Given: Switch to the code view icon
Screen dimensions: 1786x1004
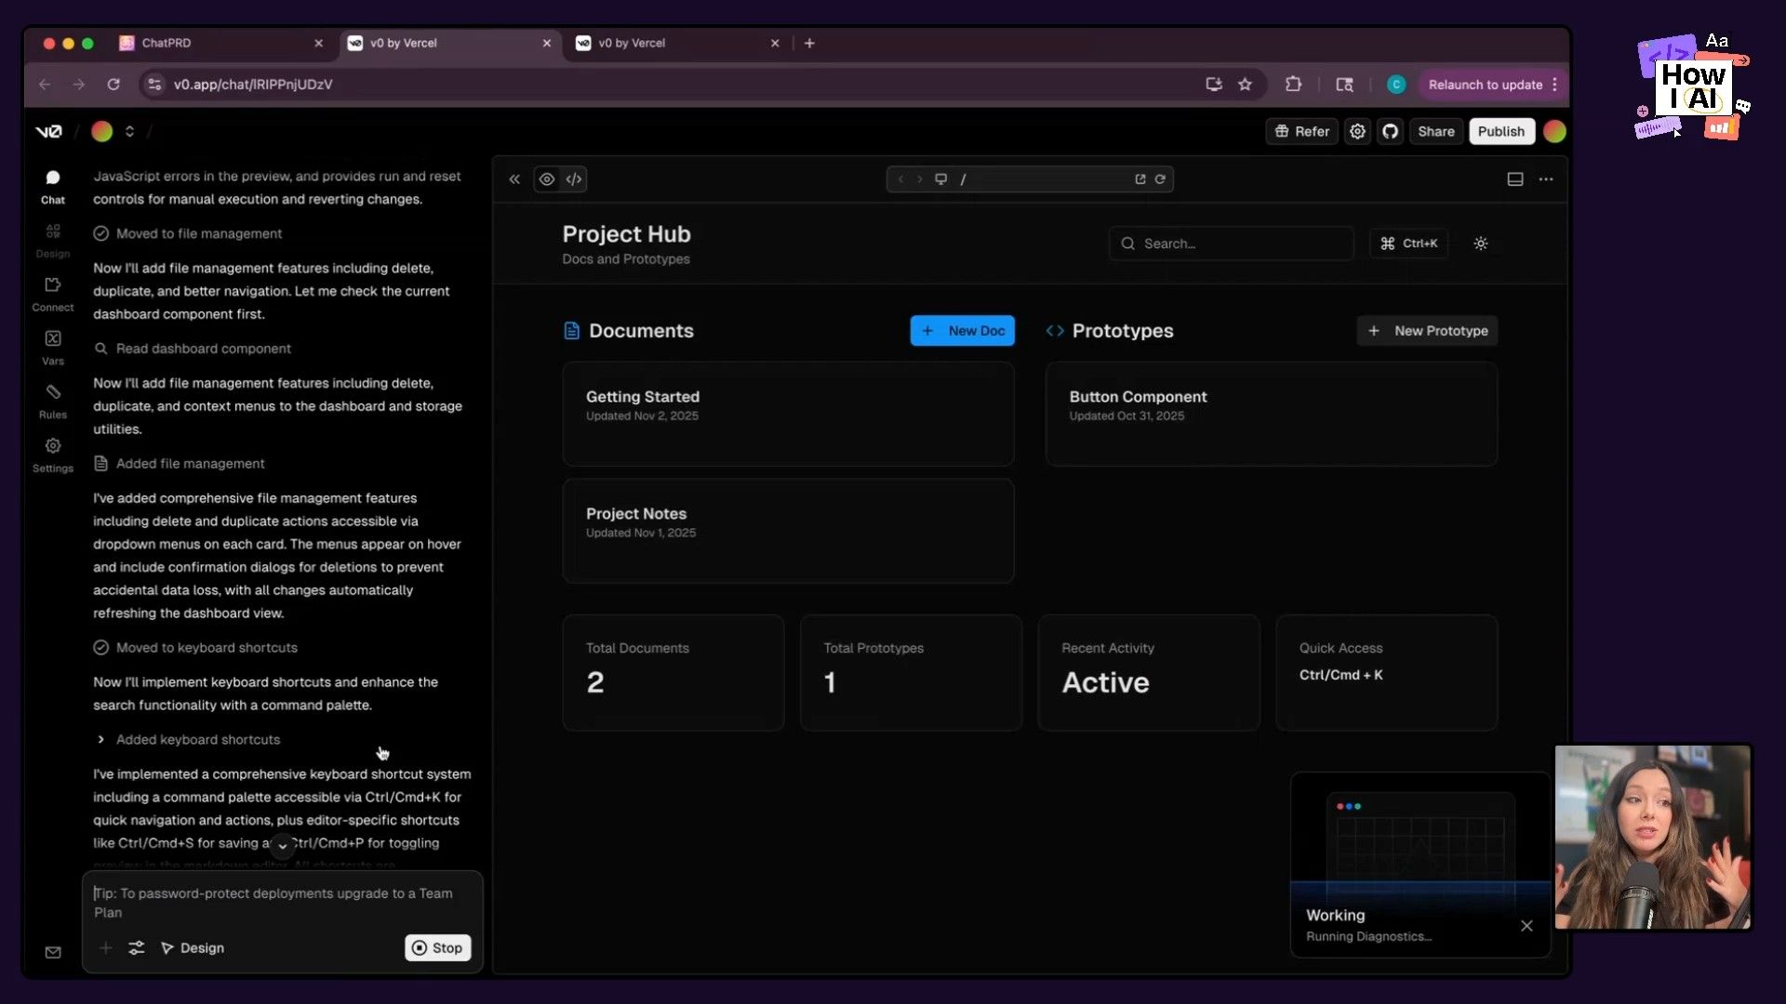Looking at the screenshot, I should tap(574, 179).
